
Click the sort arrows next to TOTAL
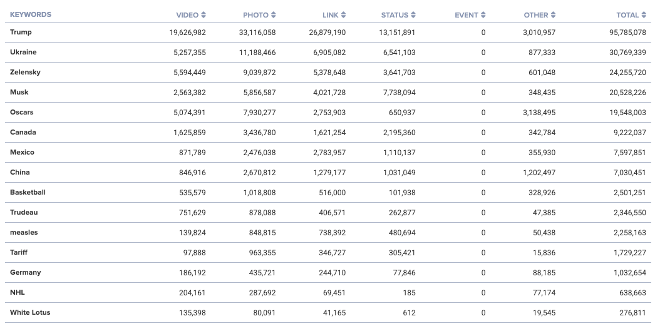[x=644, y=15]
